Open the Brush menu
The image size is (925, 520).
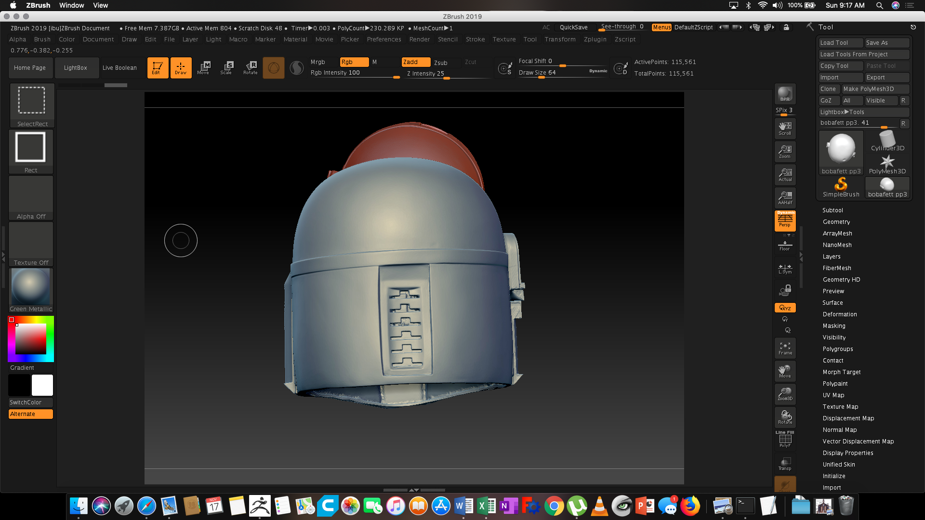[x=42, y=39]
